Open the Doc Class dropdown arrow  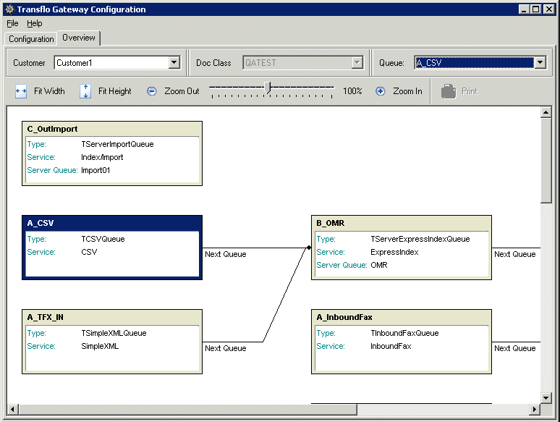point(357,63)
